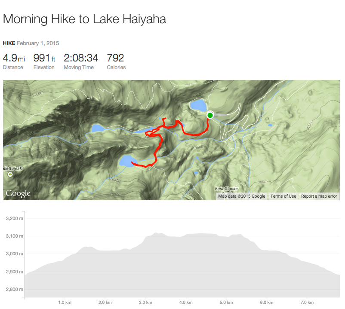The width and height of the screenshot is (345, 309).
Task: Click the Google logo on the map
Action: point(18,194)
